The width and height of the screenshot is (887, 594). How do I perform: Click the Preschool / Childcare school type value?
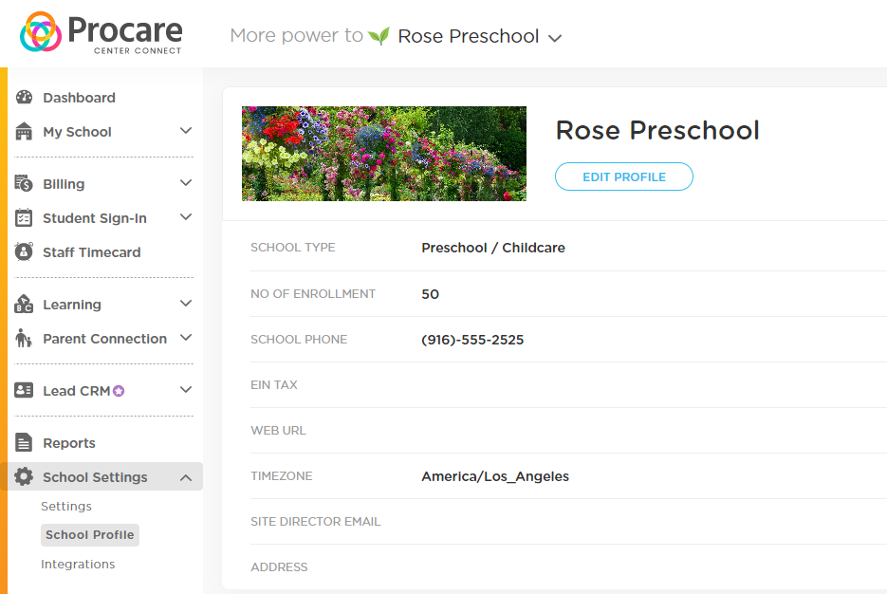coord(493,248)
